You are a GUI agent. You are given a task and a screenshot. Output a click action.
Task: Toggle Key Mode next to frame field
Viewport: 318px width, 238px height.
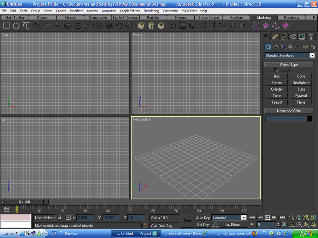click(252, 224)
